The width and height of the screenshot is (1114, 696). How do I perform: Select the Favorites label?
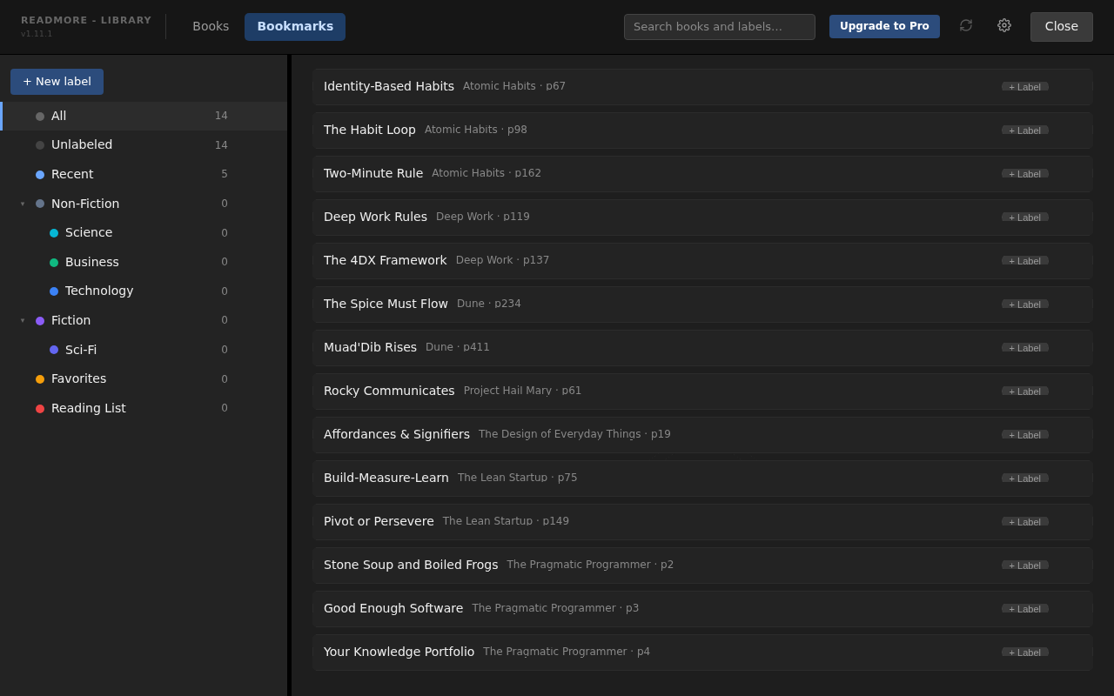point(144,378)
